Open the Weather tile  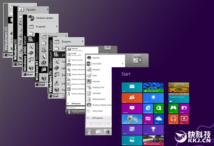pyautogui.click(x=153, y=98)
